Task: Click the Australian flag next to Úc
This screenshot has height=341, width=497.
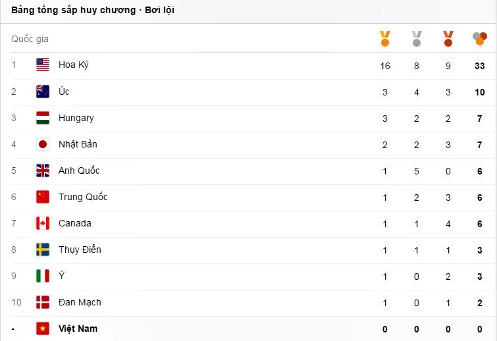Action: (x=43, y=92)
